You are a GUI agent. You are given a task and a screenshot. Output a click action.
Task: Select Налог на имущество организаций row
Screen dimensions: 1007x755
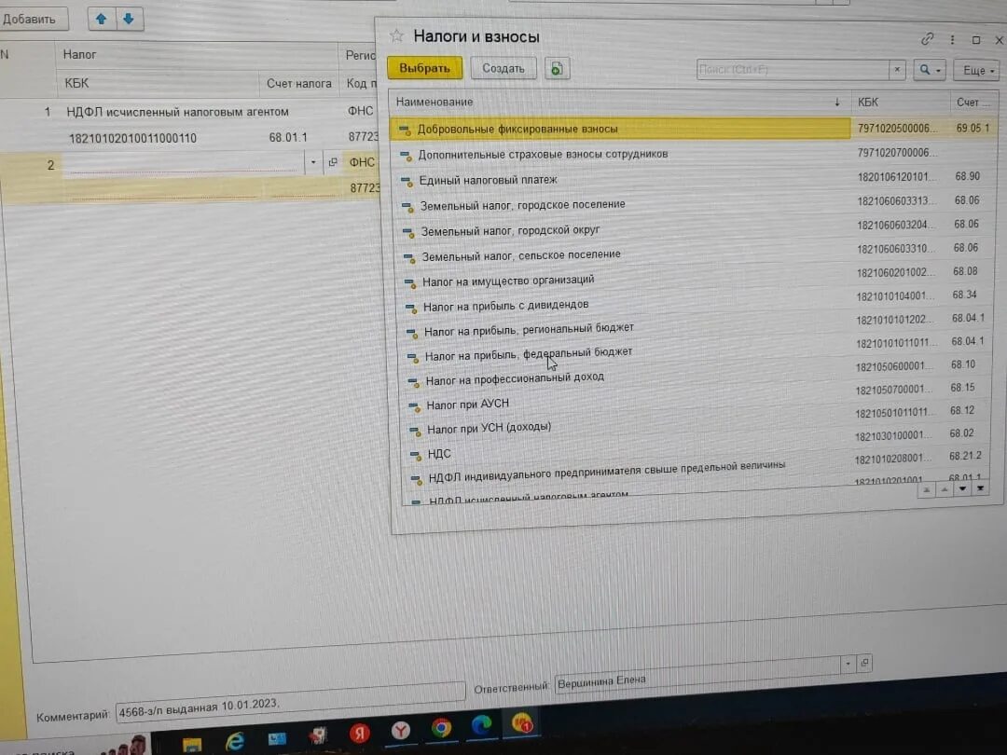pyautogui.click(x=694, y=278)
